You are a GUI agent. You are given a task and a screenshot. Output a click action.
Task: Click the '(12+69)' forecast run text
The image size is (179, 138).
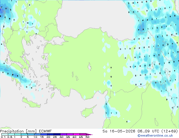[170, 131]
